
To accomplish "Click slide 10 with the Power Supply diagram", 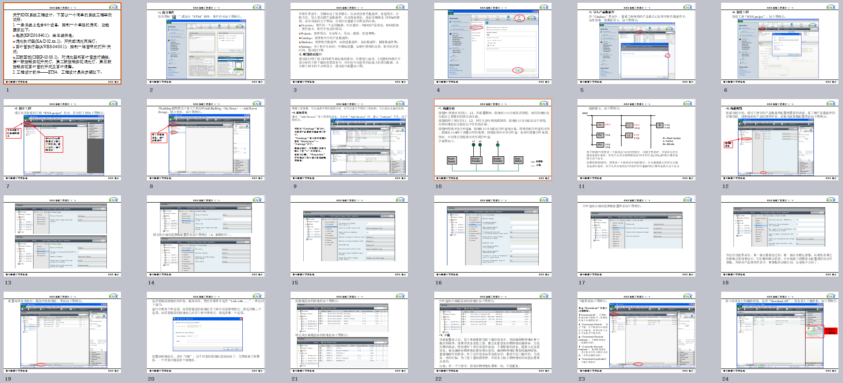I will [x=492, y=140].
